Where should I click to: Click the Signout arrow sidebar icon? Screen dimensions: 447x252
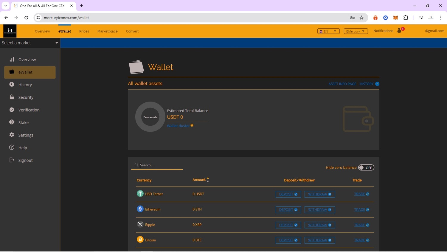click(12, 160)
